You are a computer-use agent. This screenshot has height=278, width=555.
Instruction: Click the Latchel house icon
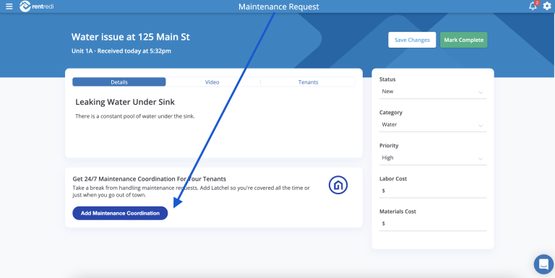click(338, 185)
